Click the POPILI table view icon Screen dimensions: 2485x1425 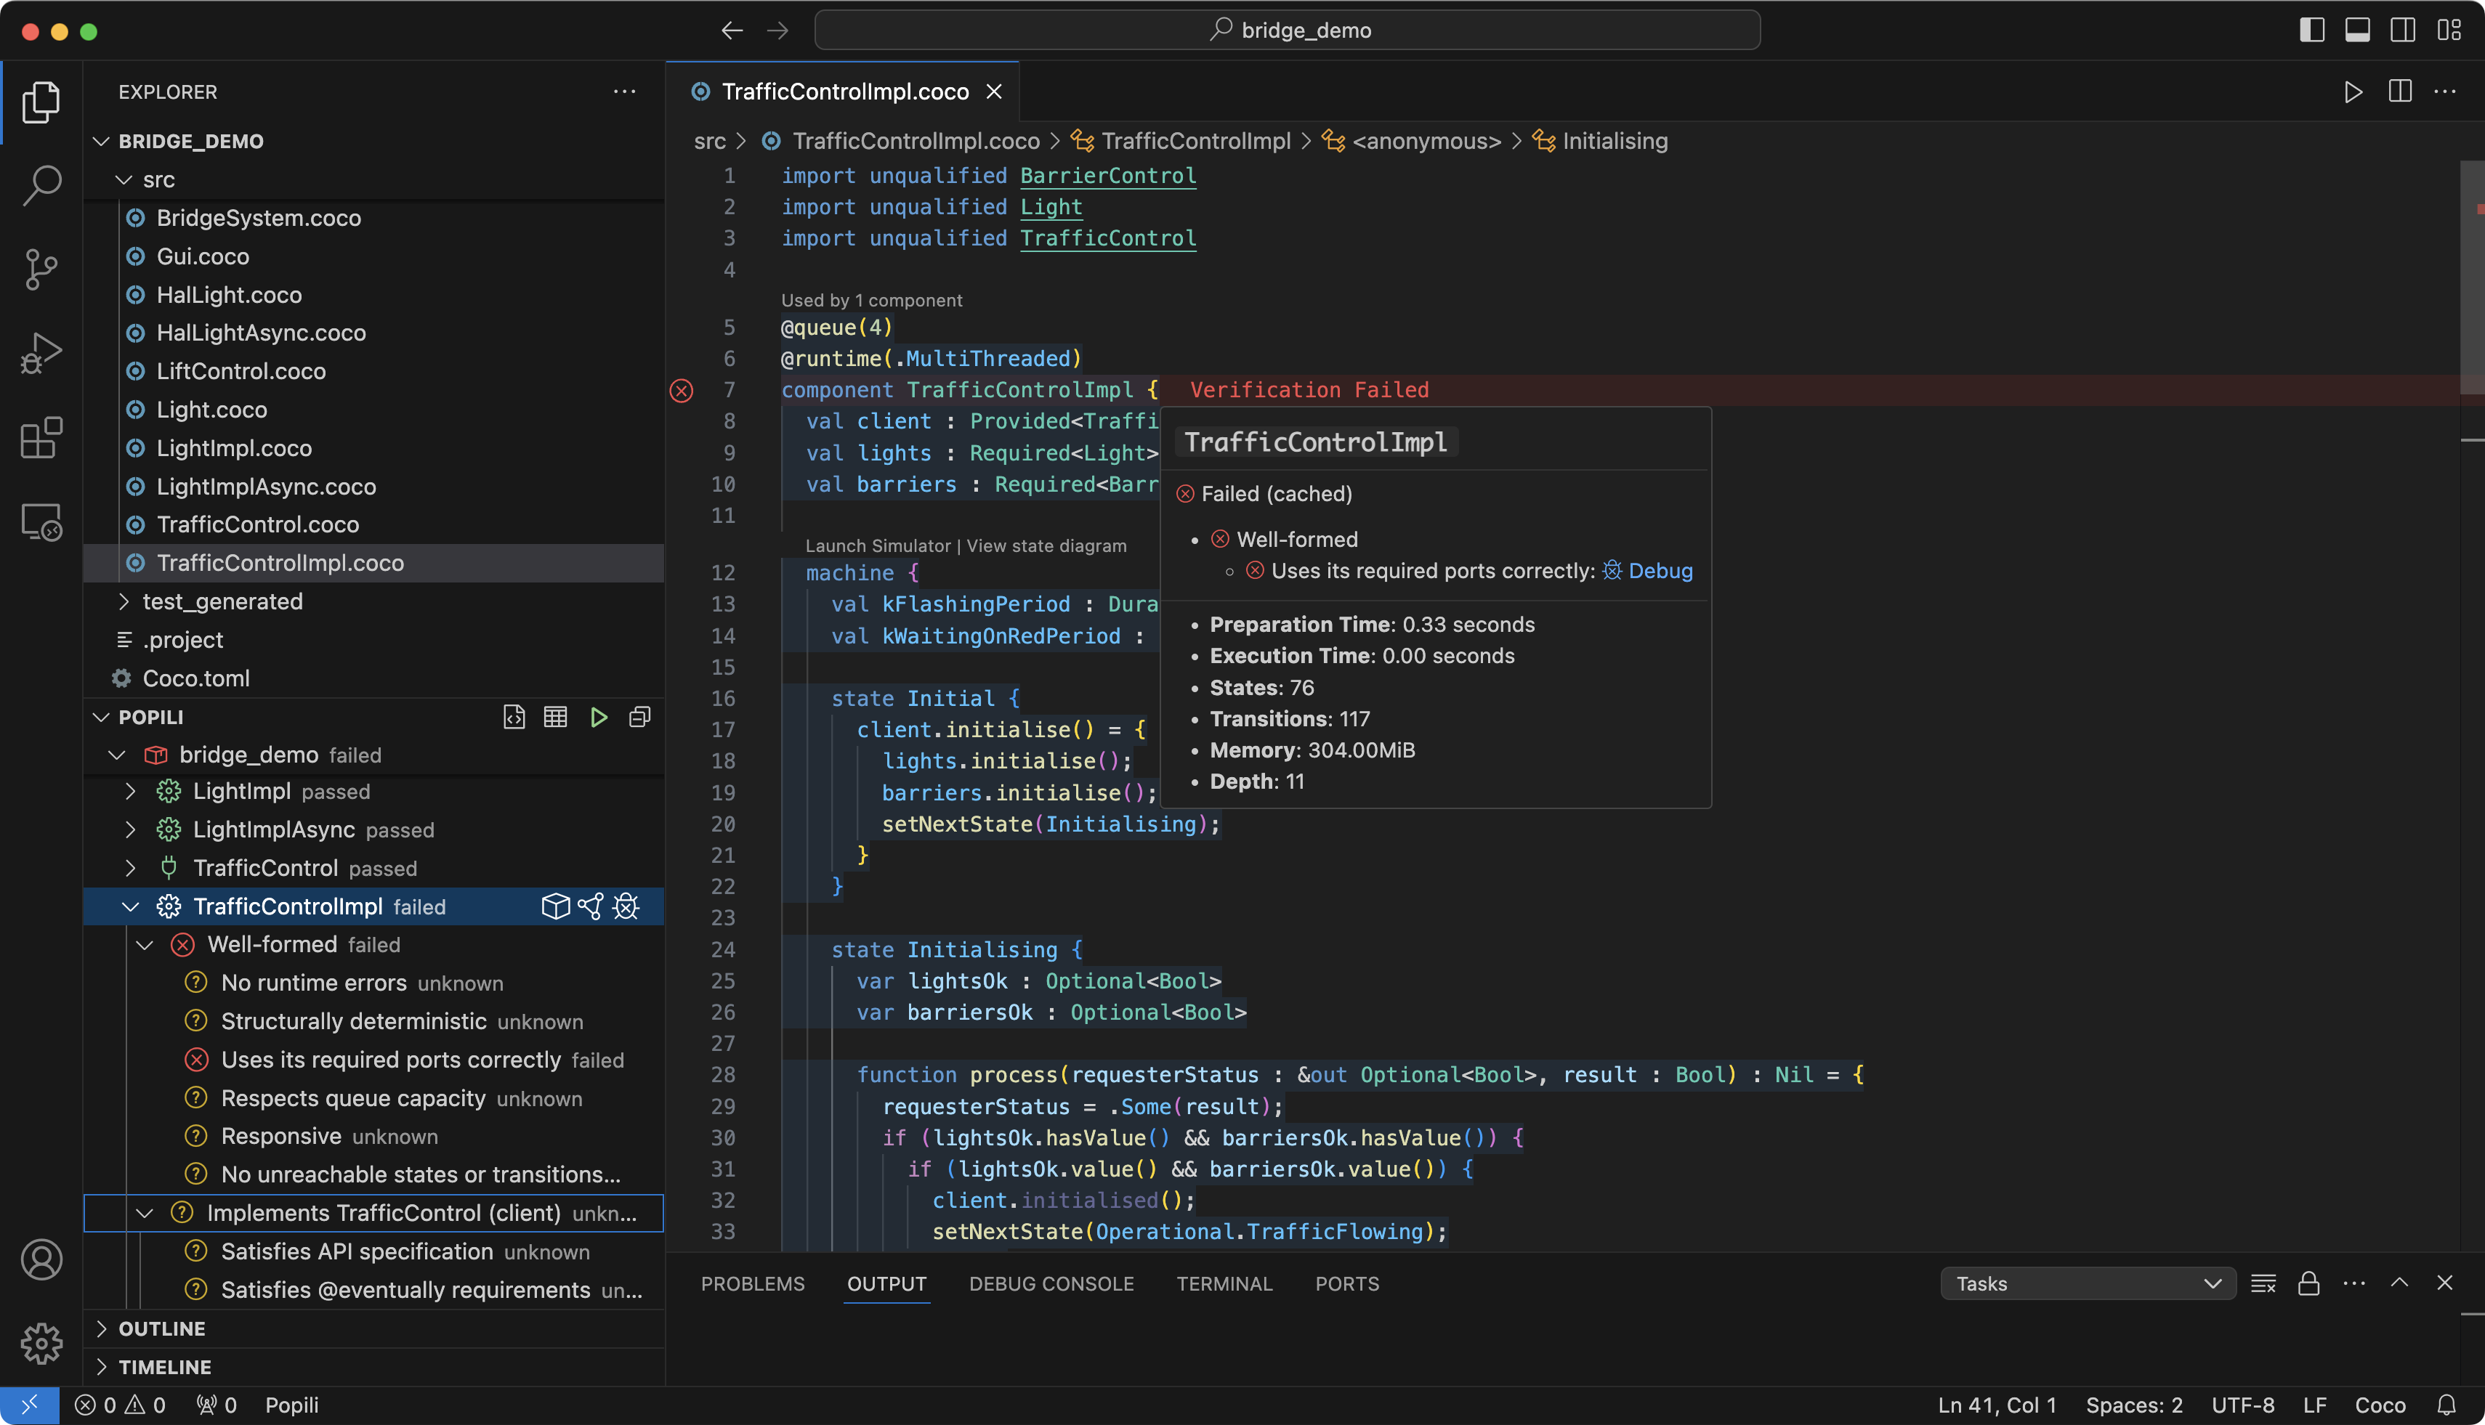tap(555, 718)
